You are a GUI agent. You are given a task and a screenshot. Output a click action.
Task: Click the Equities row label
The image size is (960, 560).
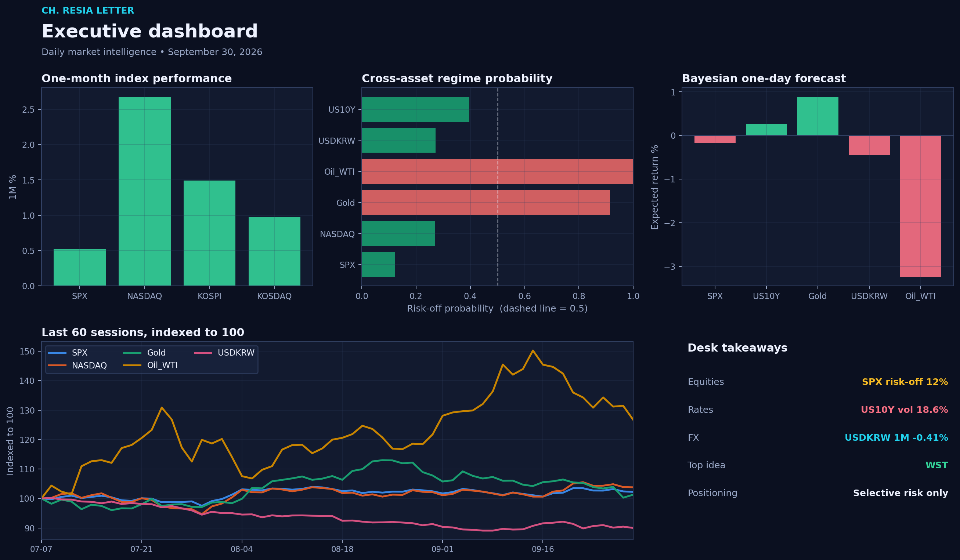(705, 382)
